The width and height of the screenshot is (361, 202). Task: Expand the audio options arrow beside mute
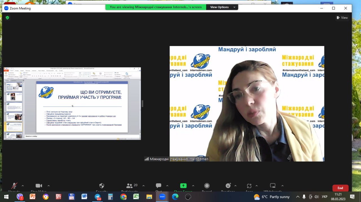[23, 186]
